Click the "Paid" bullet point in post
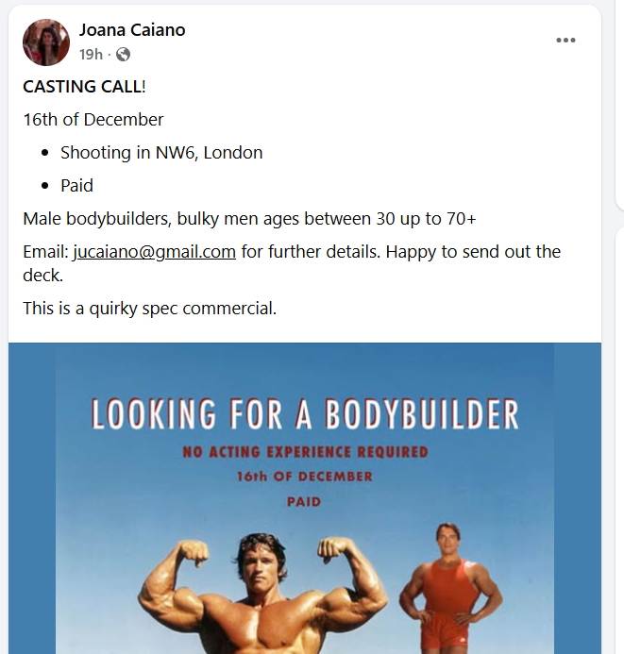 tap(76, 186)
